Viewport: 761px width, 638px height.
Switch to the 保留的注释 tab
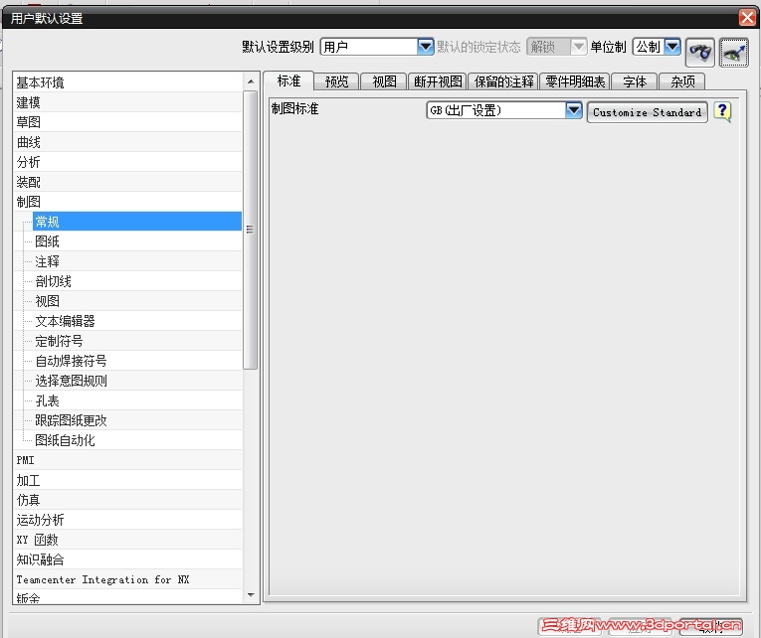[x=503, y=81]
